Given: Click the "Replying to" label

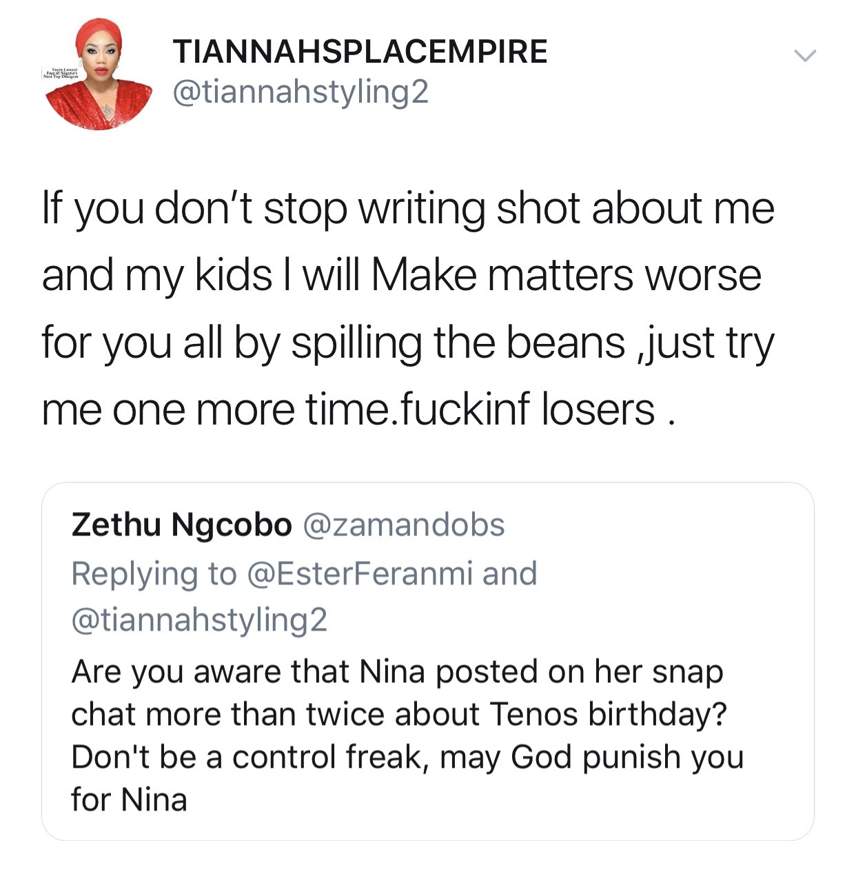Looking at the screenshot, I should (154, 573).
